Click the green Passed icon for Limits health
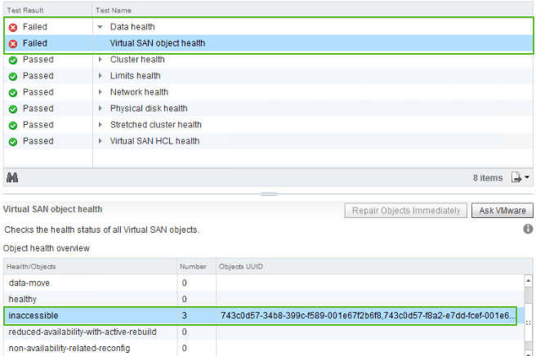The height and width of the screenshot is (356, 536). click(12, 76)
